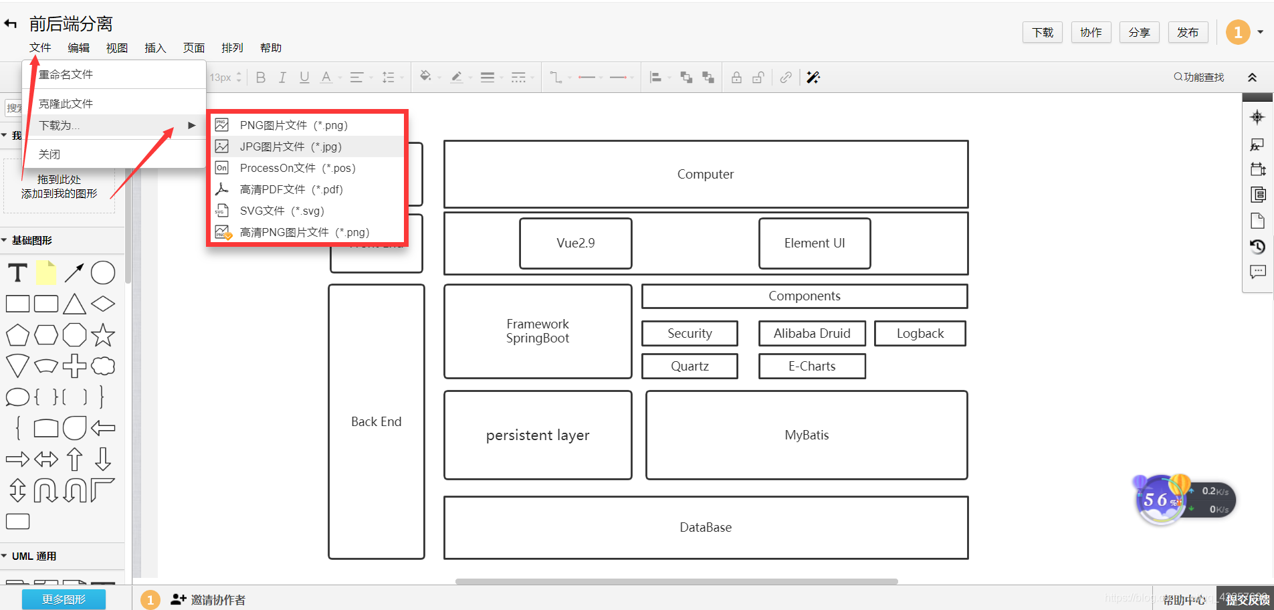This screenshot has width=1274, height=610.
Task: Open the 文件 menu
Action: point(40,48)
